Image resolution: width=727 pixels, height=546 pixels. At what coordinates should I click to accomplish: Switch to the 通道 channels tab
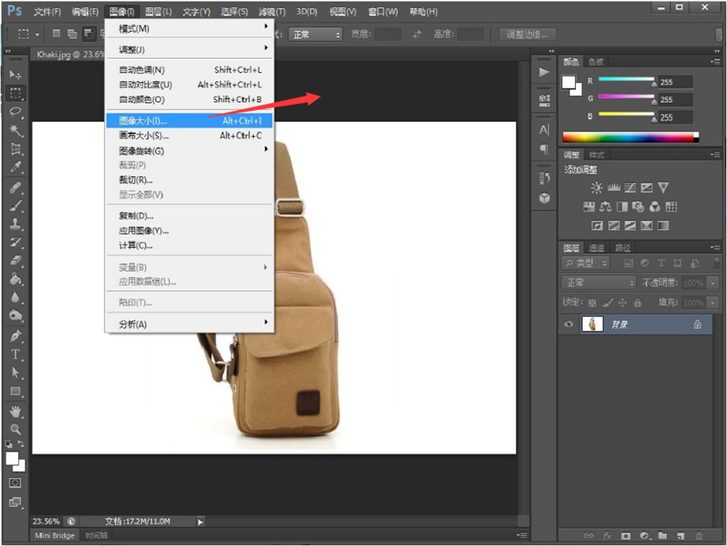click(x=597, y=248)
